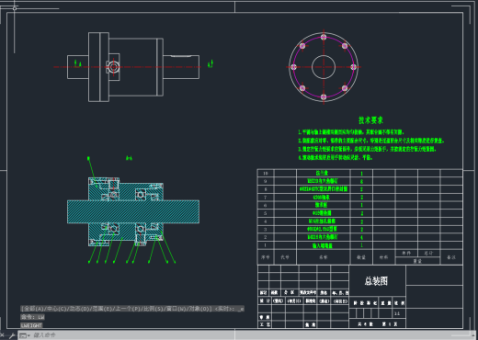Click the 备注 header cell in parts list
Image resolution: width=478 pixels, height=340 pixels.
click(x=451, y=257)
